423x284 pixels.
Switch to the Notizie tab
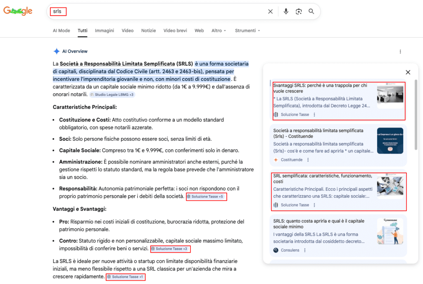point(148,31)
